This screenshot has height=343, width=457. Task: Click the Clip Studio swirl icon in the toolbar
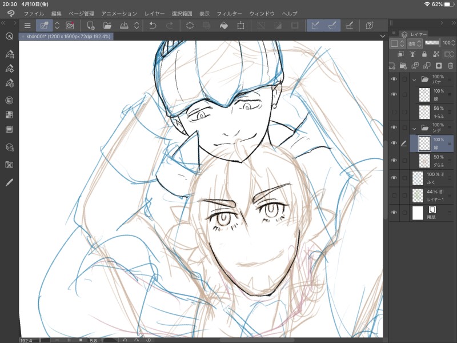(x=70, y=26)
